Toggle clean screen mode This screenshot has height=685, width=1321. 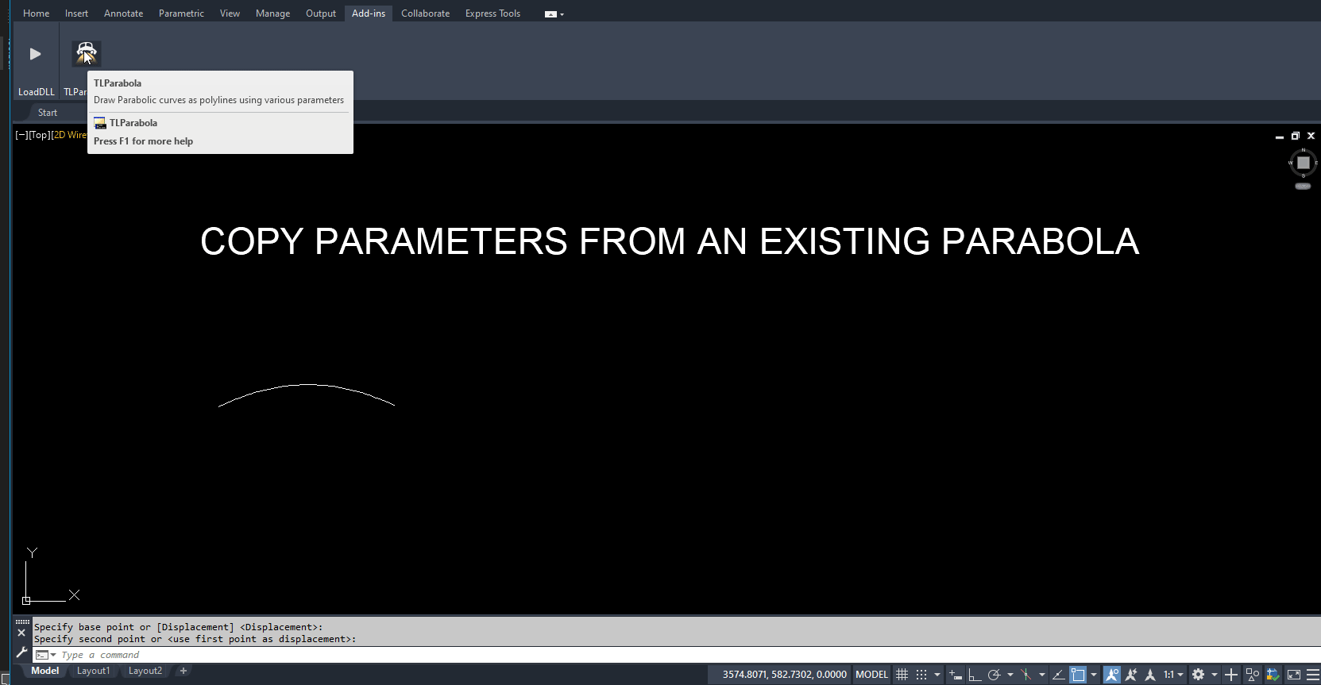(1294, 675)
